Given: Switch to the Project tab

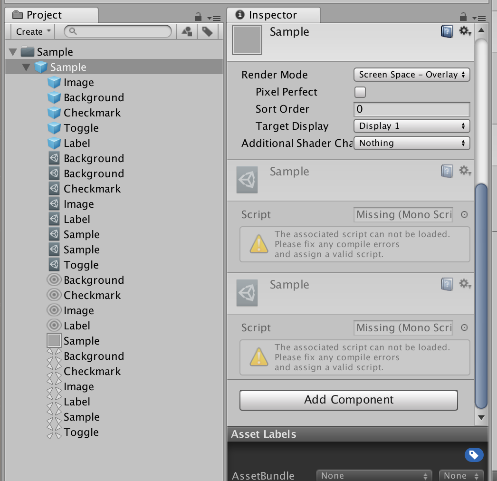Looking at the screenshot, I should coord(51,15).
